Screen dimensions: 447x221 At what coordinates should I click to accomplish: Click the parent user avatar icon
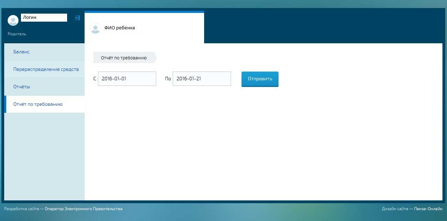coord(13,21)
